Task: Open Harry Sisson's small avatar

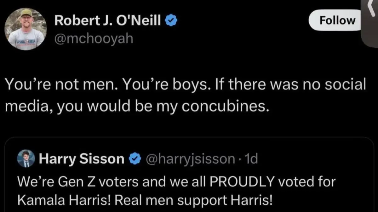Action: tap(26, 160)
